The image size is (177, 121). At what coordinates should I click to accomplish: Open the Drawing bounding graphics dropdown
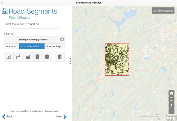point(34,40)
